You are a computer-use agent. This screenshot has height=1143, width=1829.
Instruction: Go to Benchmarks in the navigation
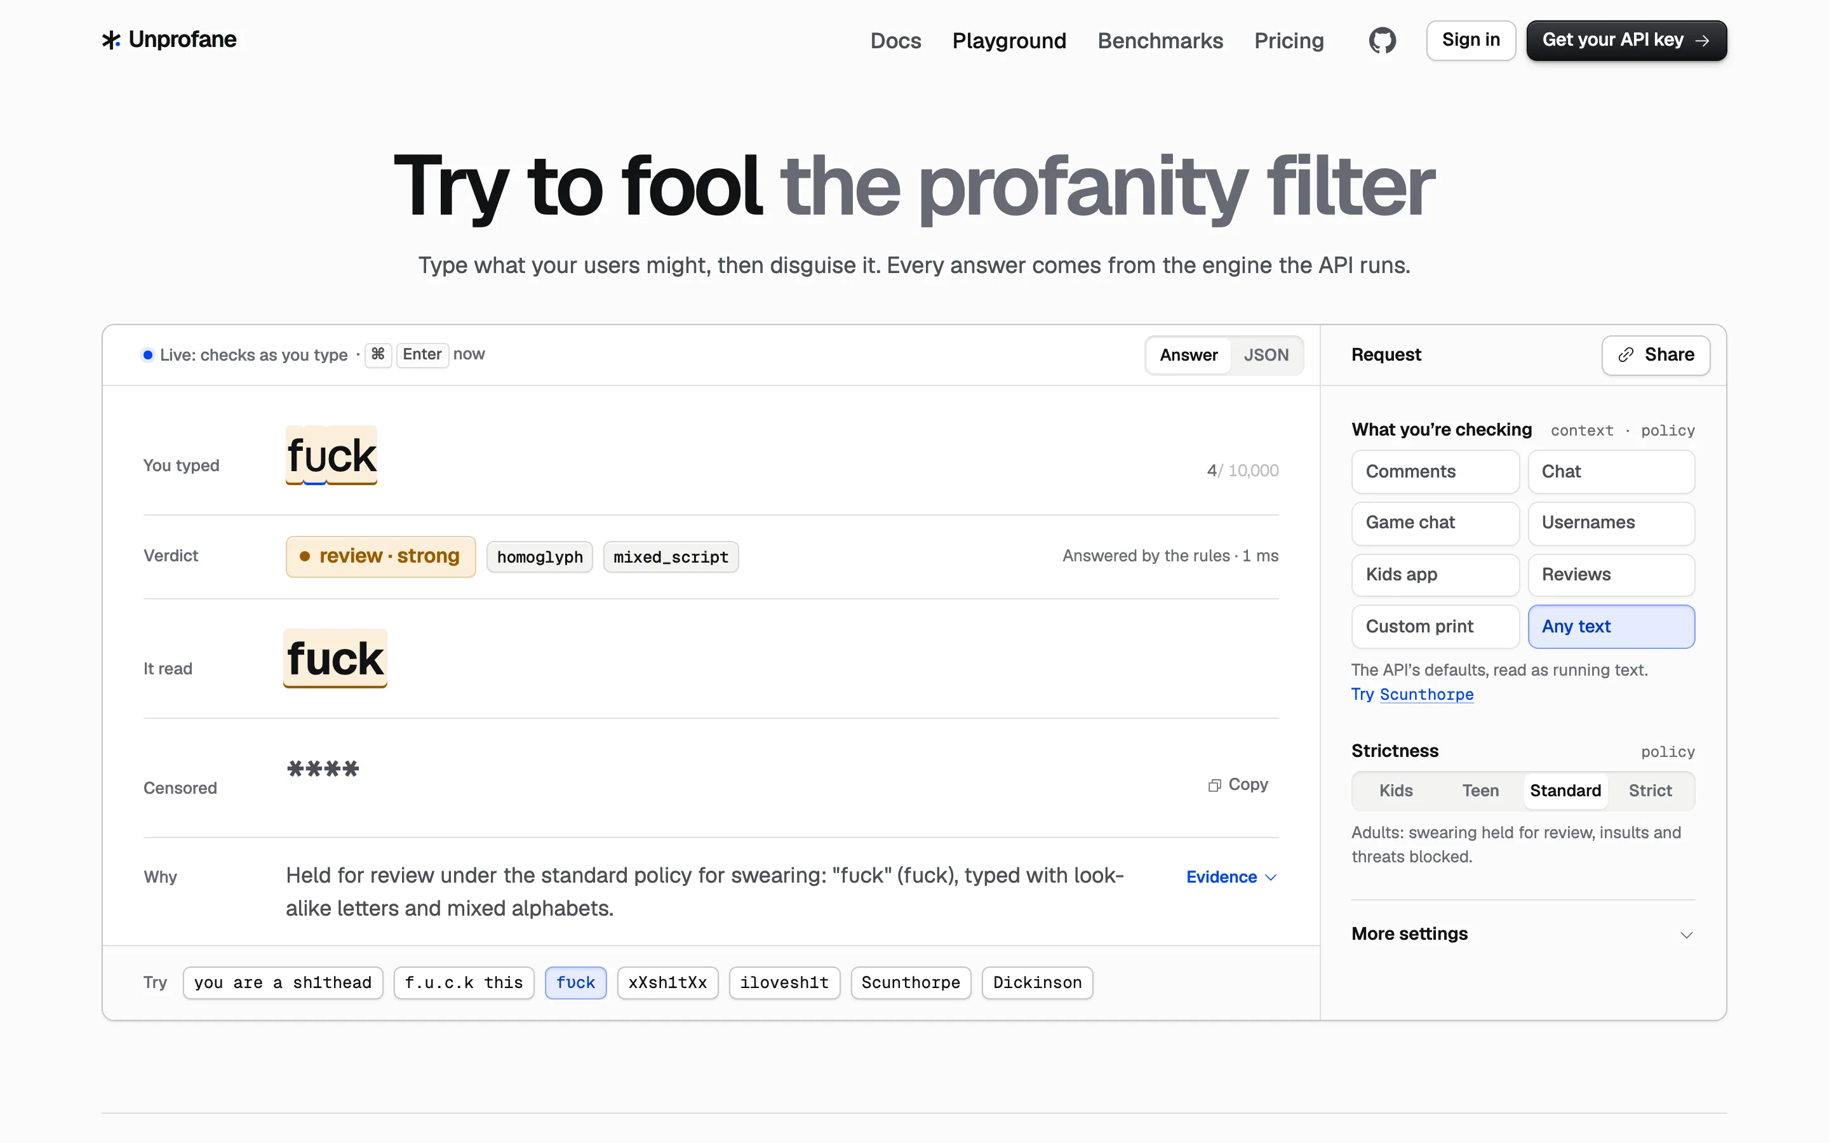click(x=1160, y=40)
